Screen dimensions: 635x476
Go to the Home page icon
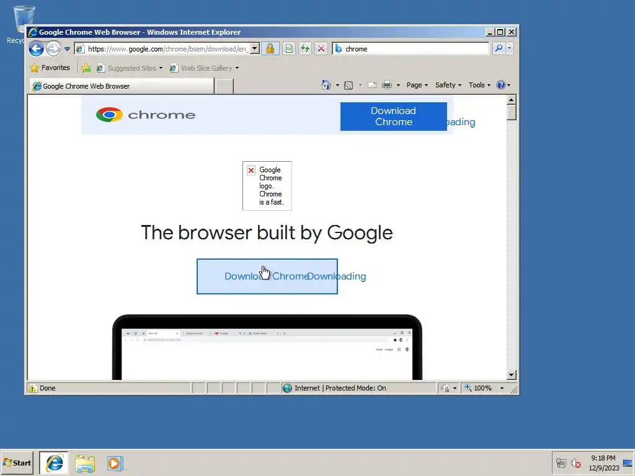tap(326, 85)
